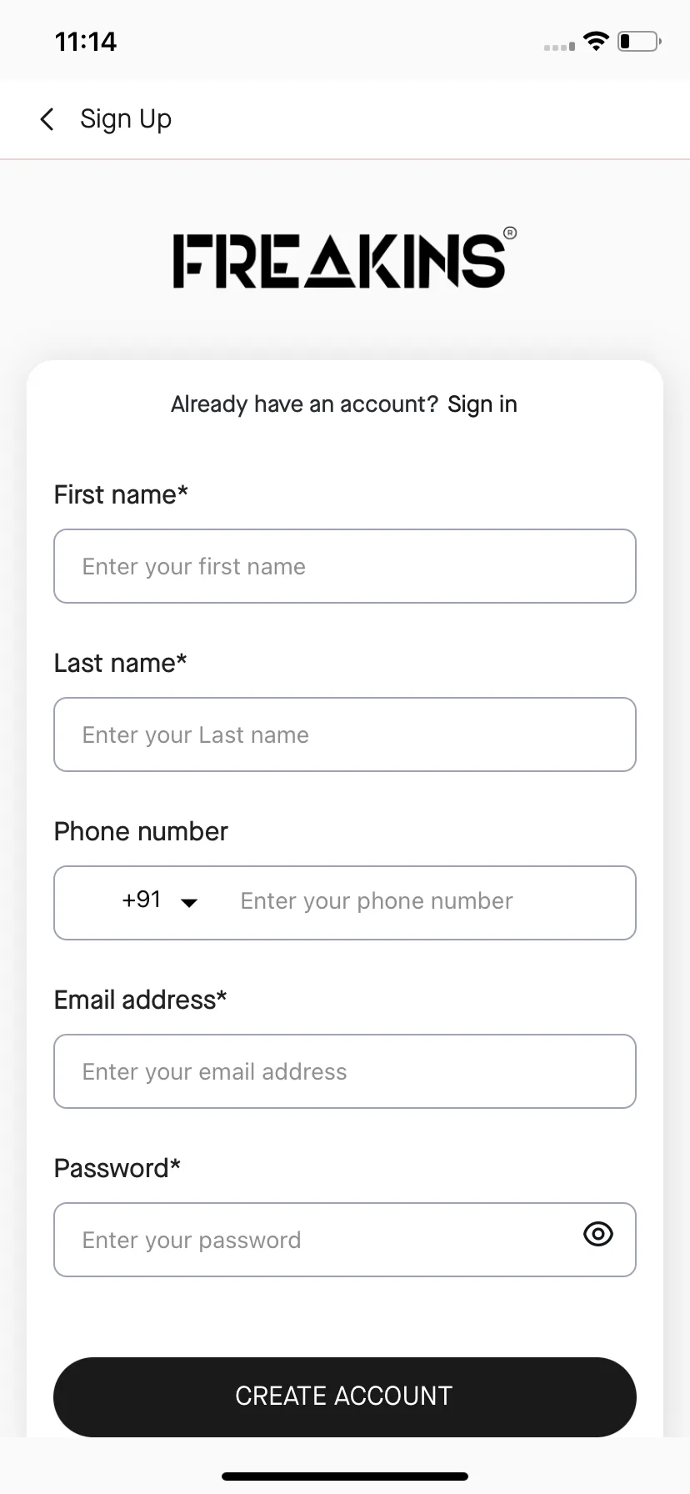The width and height of the screenshot is (690, 1494).
Task: Tap the FREAKINS logo
Action: (x=339, y=261)
